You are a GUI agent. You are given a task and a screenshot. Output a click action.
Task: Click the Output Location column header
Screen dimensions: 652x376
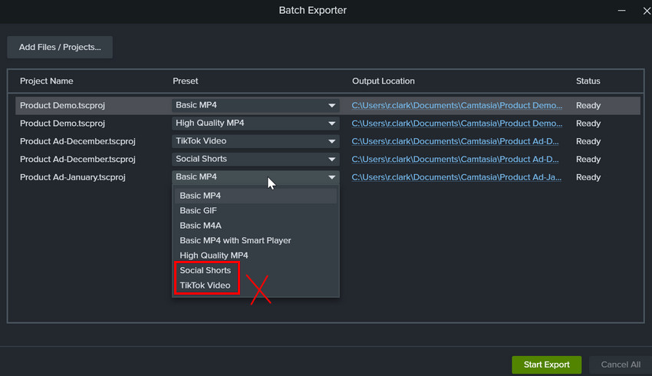[383, 81]
